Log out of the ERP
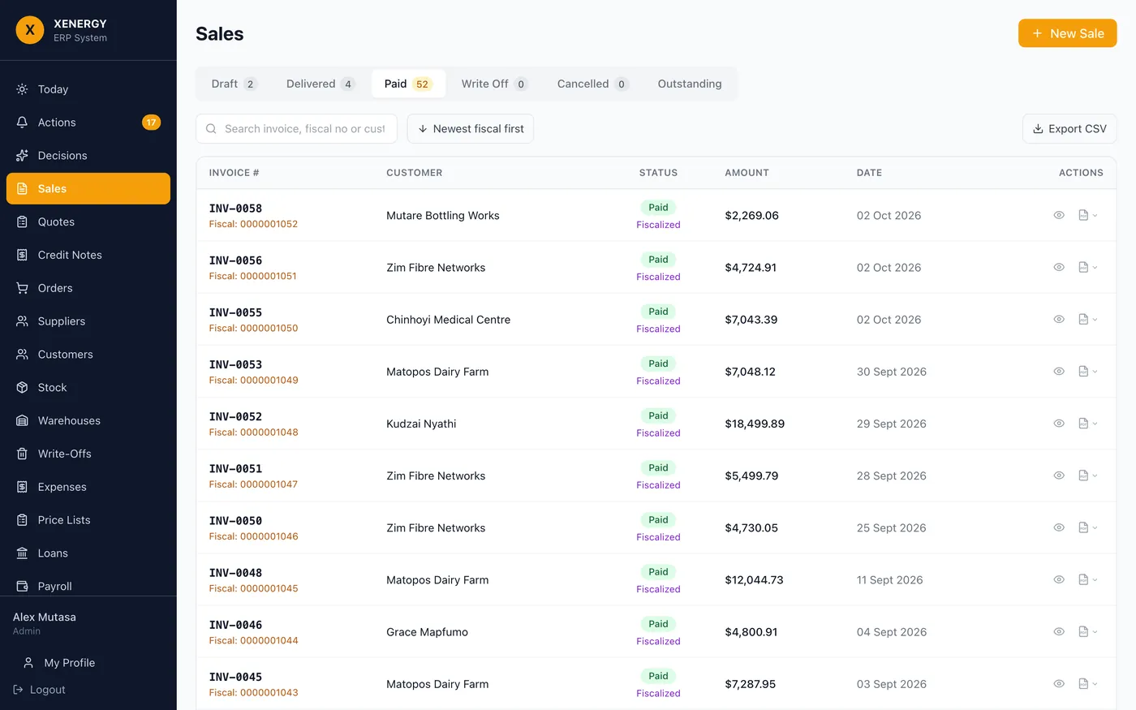The image size is (1136, 710). 40,690
